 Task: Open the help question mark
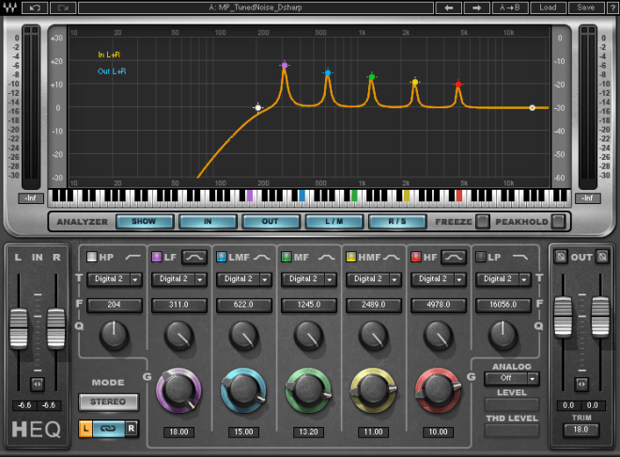tap(612, 8)
